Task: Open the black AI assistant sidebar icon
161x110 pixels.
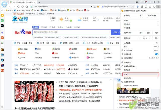Action: tap(2, 25)
